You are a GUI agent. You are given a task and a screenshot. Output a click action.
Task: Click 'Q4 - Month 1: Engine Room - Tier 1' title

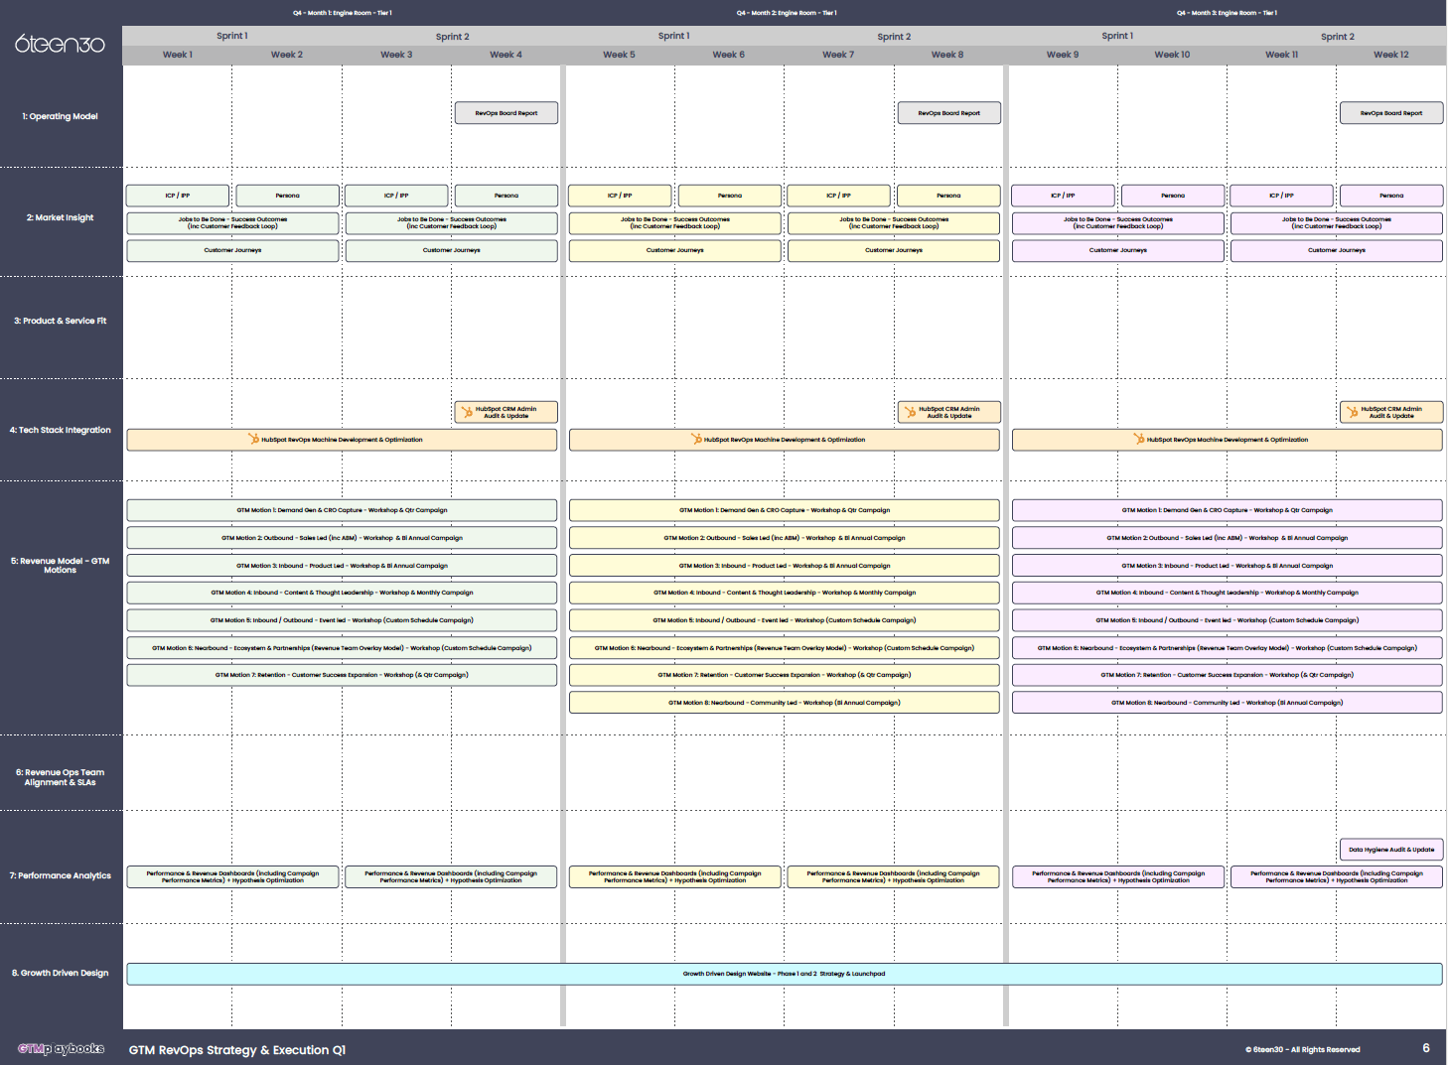pyautogui.click(x=343, y=13)
